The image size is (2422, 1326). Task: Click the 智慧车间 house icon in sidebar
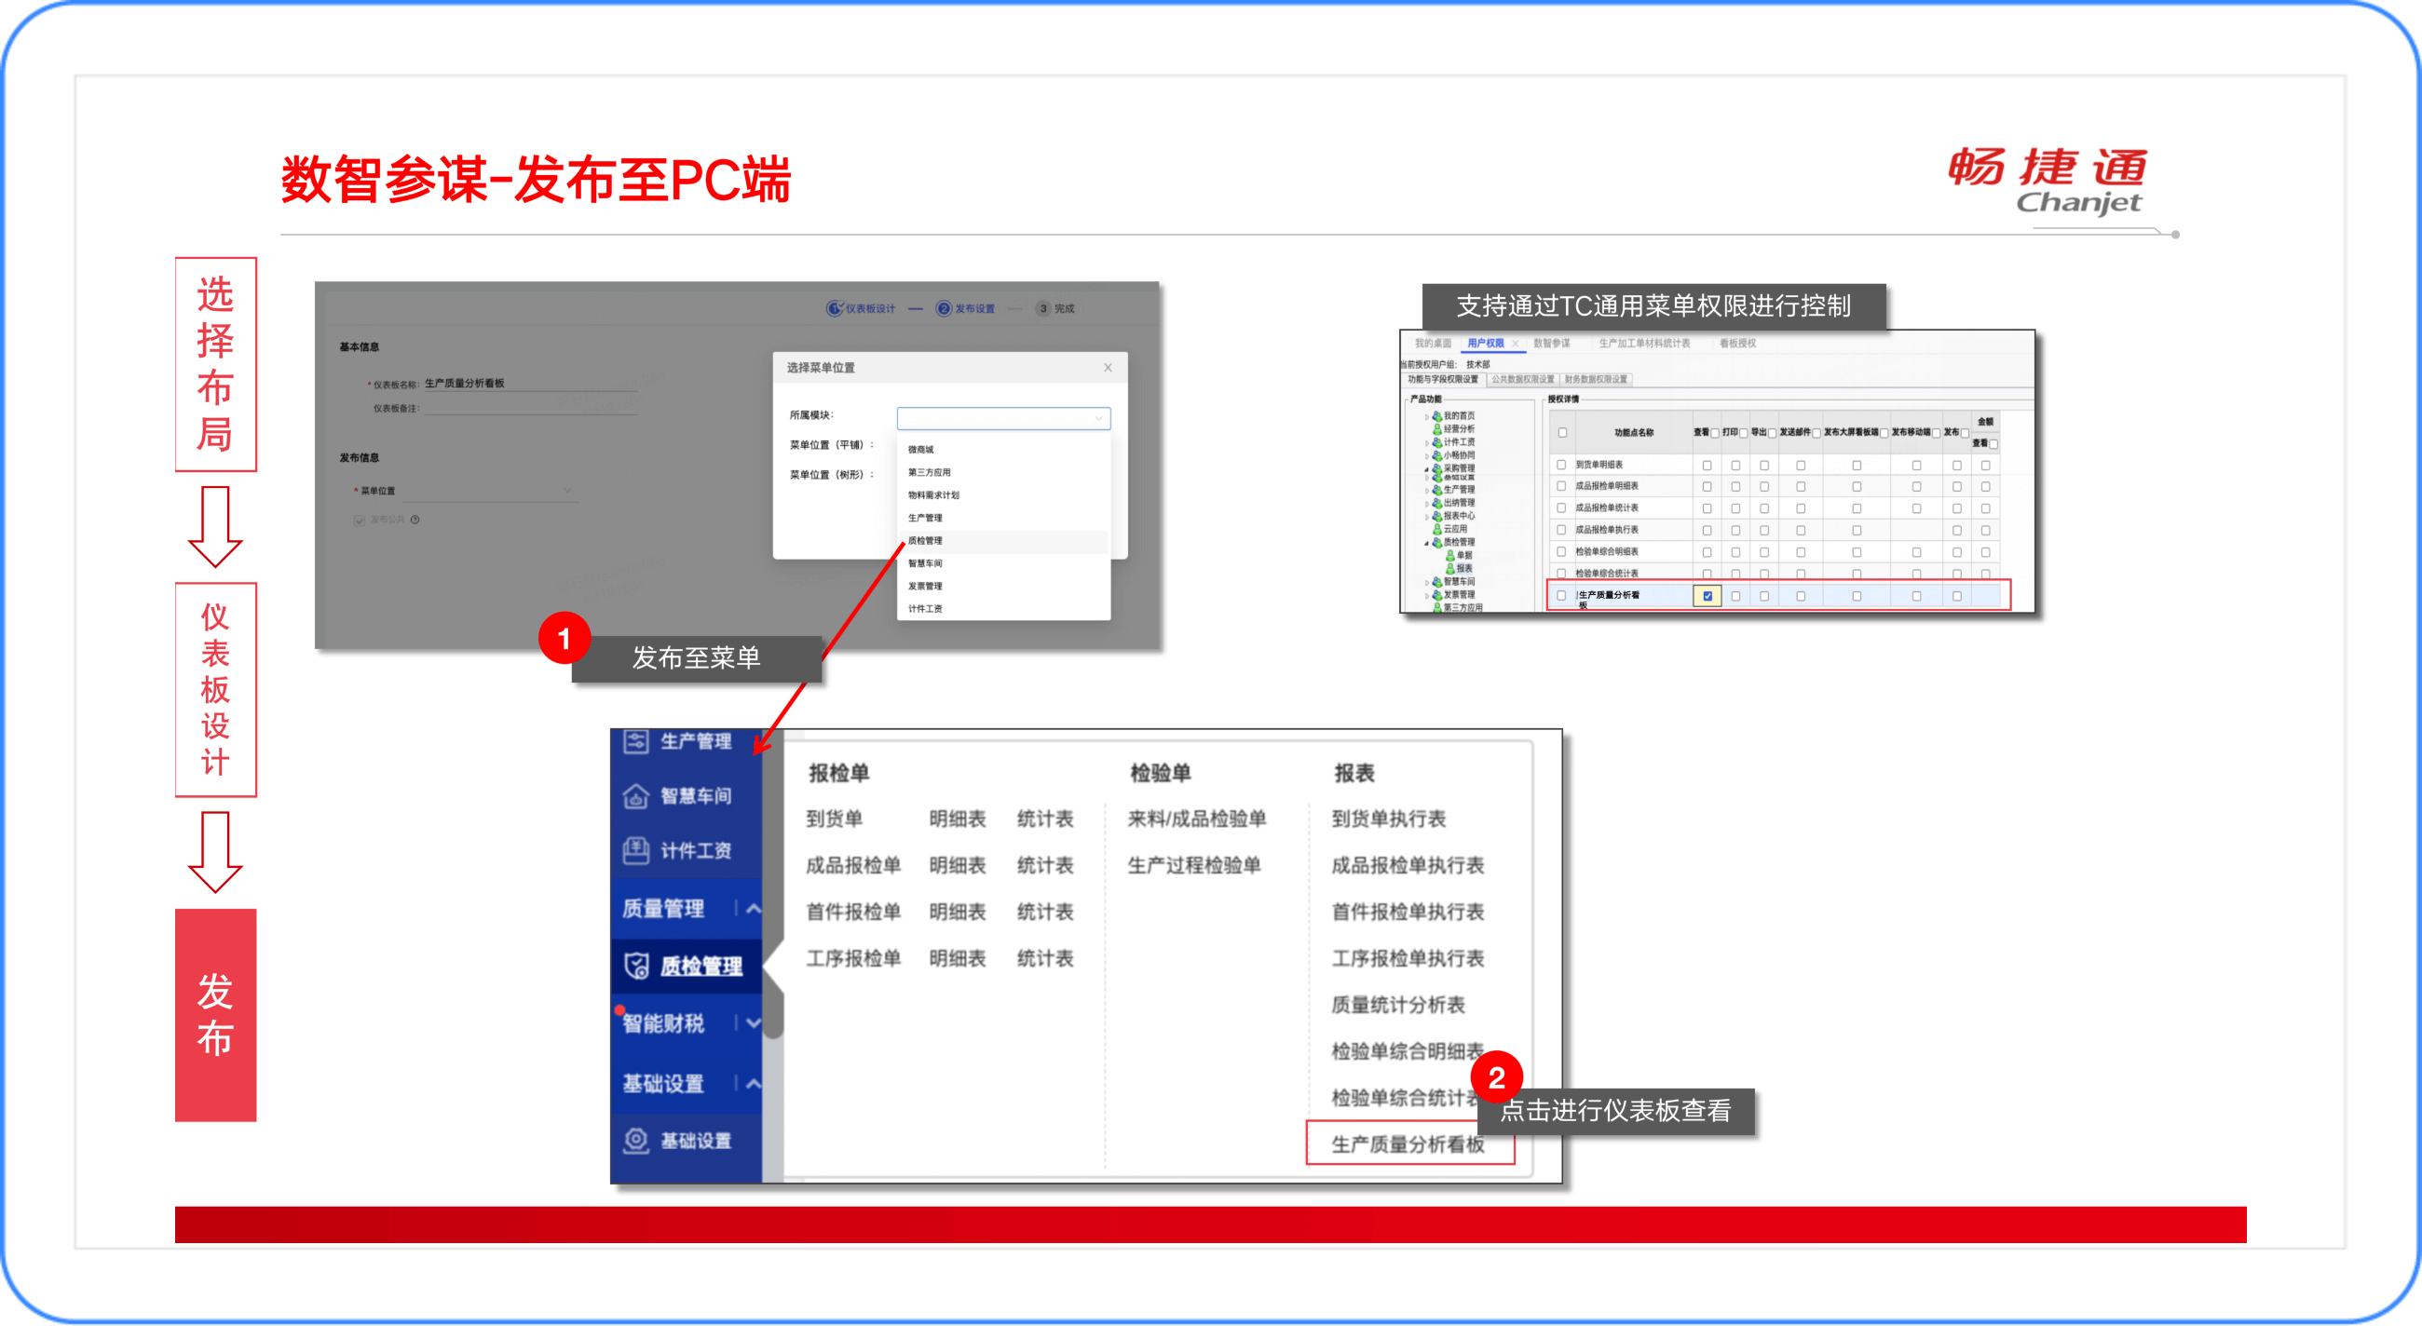pyautogui.click(x=635, y=796)
